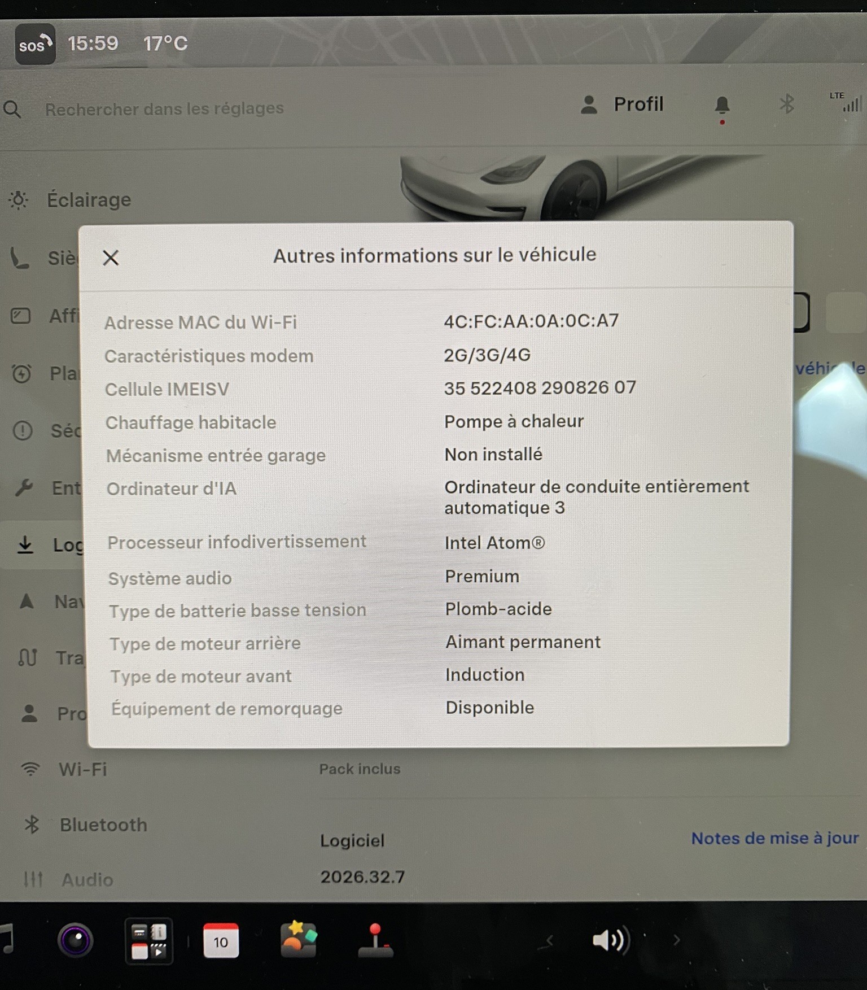Select the charging schedule icon in sidebar
Image resolution: width=867 pixels, height=990 pixels.
pyautogui.click(x=21, y=373)
